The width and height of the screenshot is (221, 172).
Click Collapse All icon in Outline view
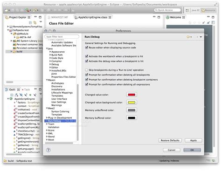[x=12, y=95]
